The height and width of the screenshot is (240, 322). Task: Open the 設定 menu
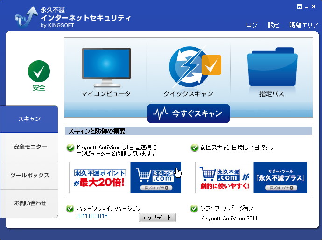[x=273, y=25]
